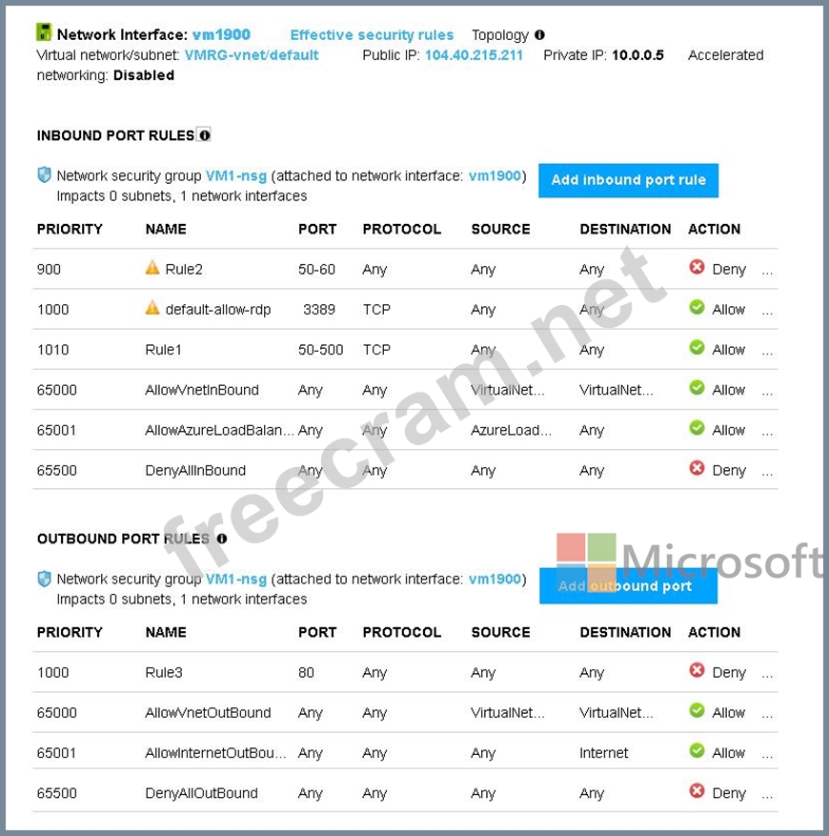Open the ellipsis menu for Rule3
829x836 pixels.
pyautogui.click(x=767, y=677)
